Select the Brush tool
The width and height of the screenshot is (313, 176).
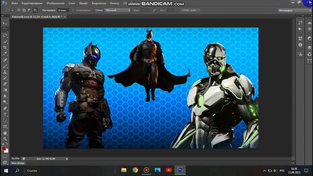tap(5, 66)
